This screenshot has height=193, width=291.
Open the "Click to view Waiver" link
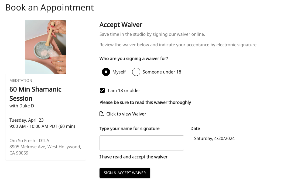[x=126, y=114]
